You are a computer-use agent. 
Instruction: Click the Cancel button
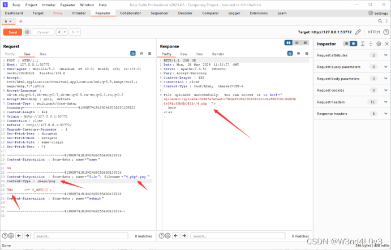[x=43, y=32]
